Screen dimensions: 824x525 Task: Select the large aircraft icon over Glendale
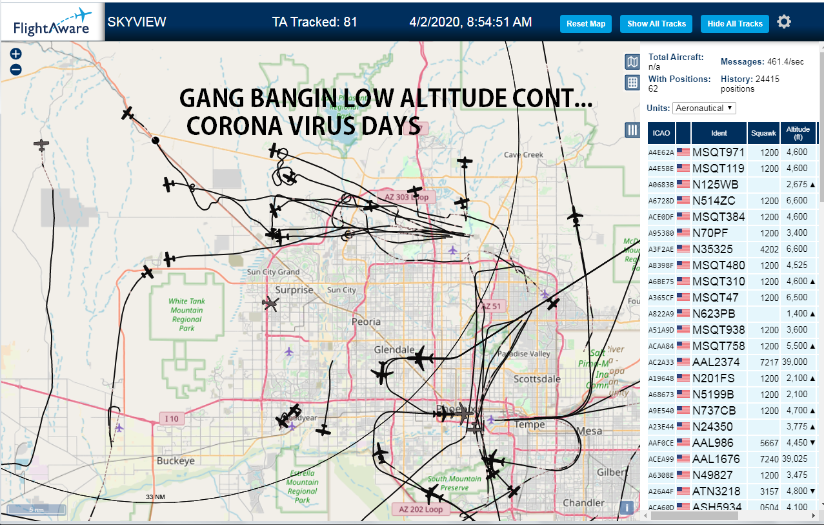point(420,358)
